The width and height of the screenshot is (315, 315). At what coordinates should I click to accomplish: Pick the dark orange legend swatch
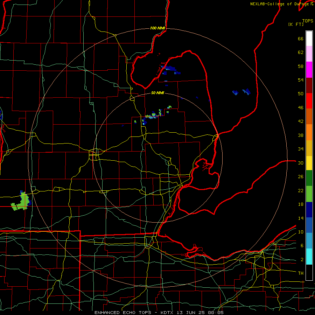309,116
